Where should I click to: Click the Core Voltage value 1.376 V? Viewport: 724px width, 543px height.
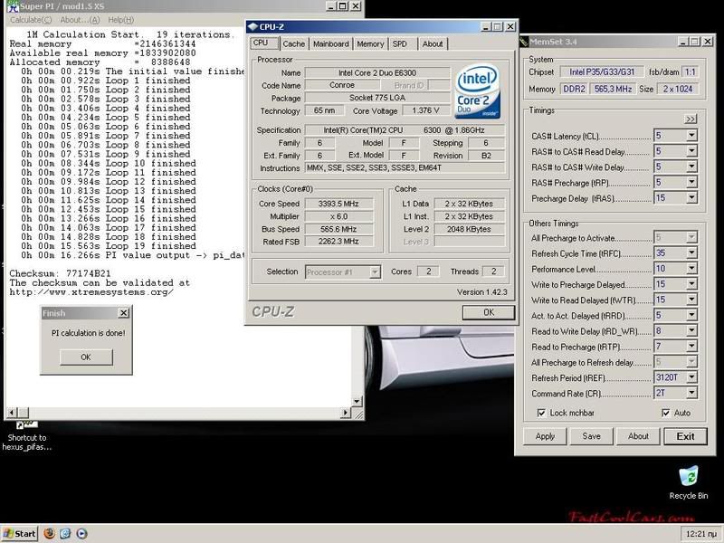coord(425,110)
